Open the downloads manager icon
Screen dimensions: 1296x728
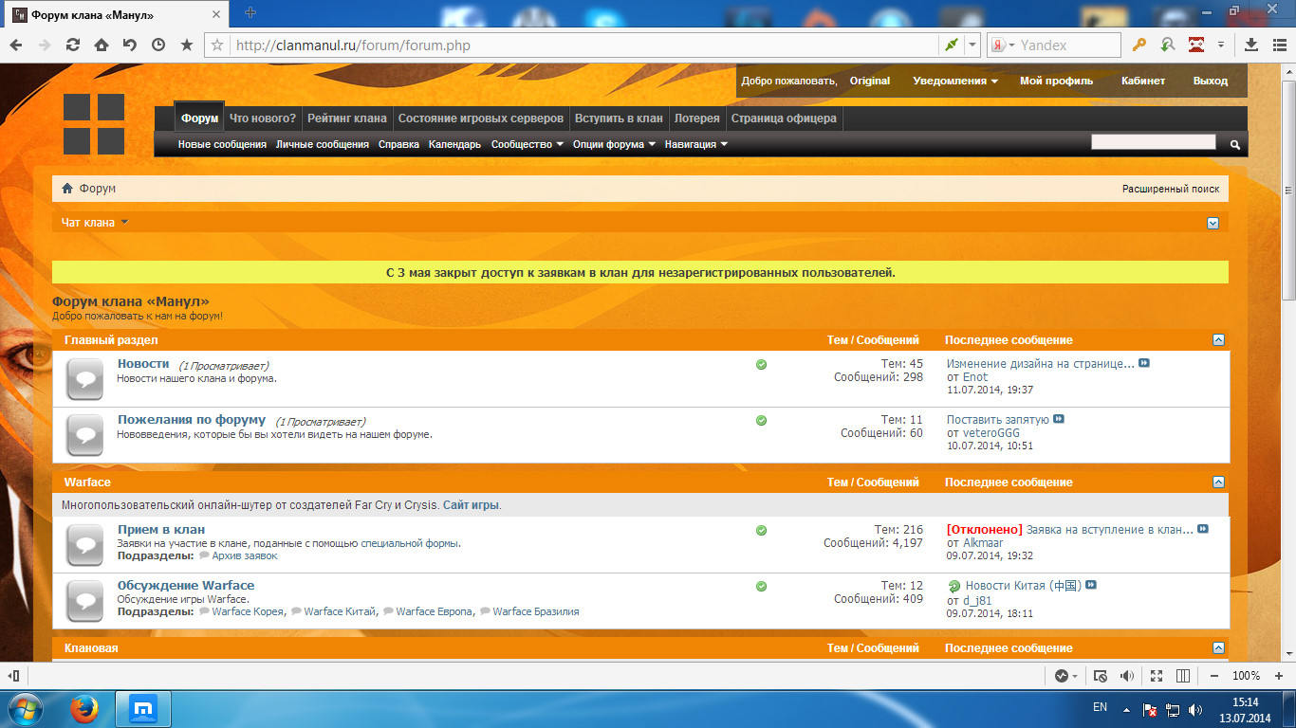tap(1251, 45)
